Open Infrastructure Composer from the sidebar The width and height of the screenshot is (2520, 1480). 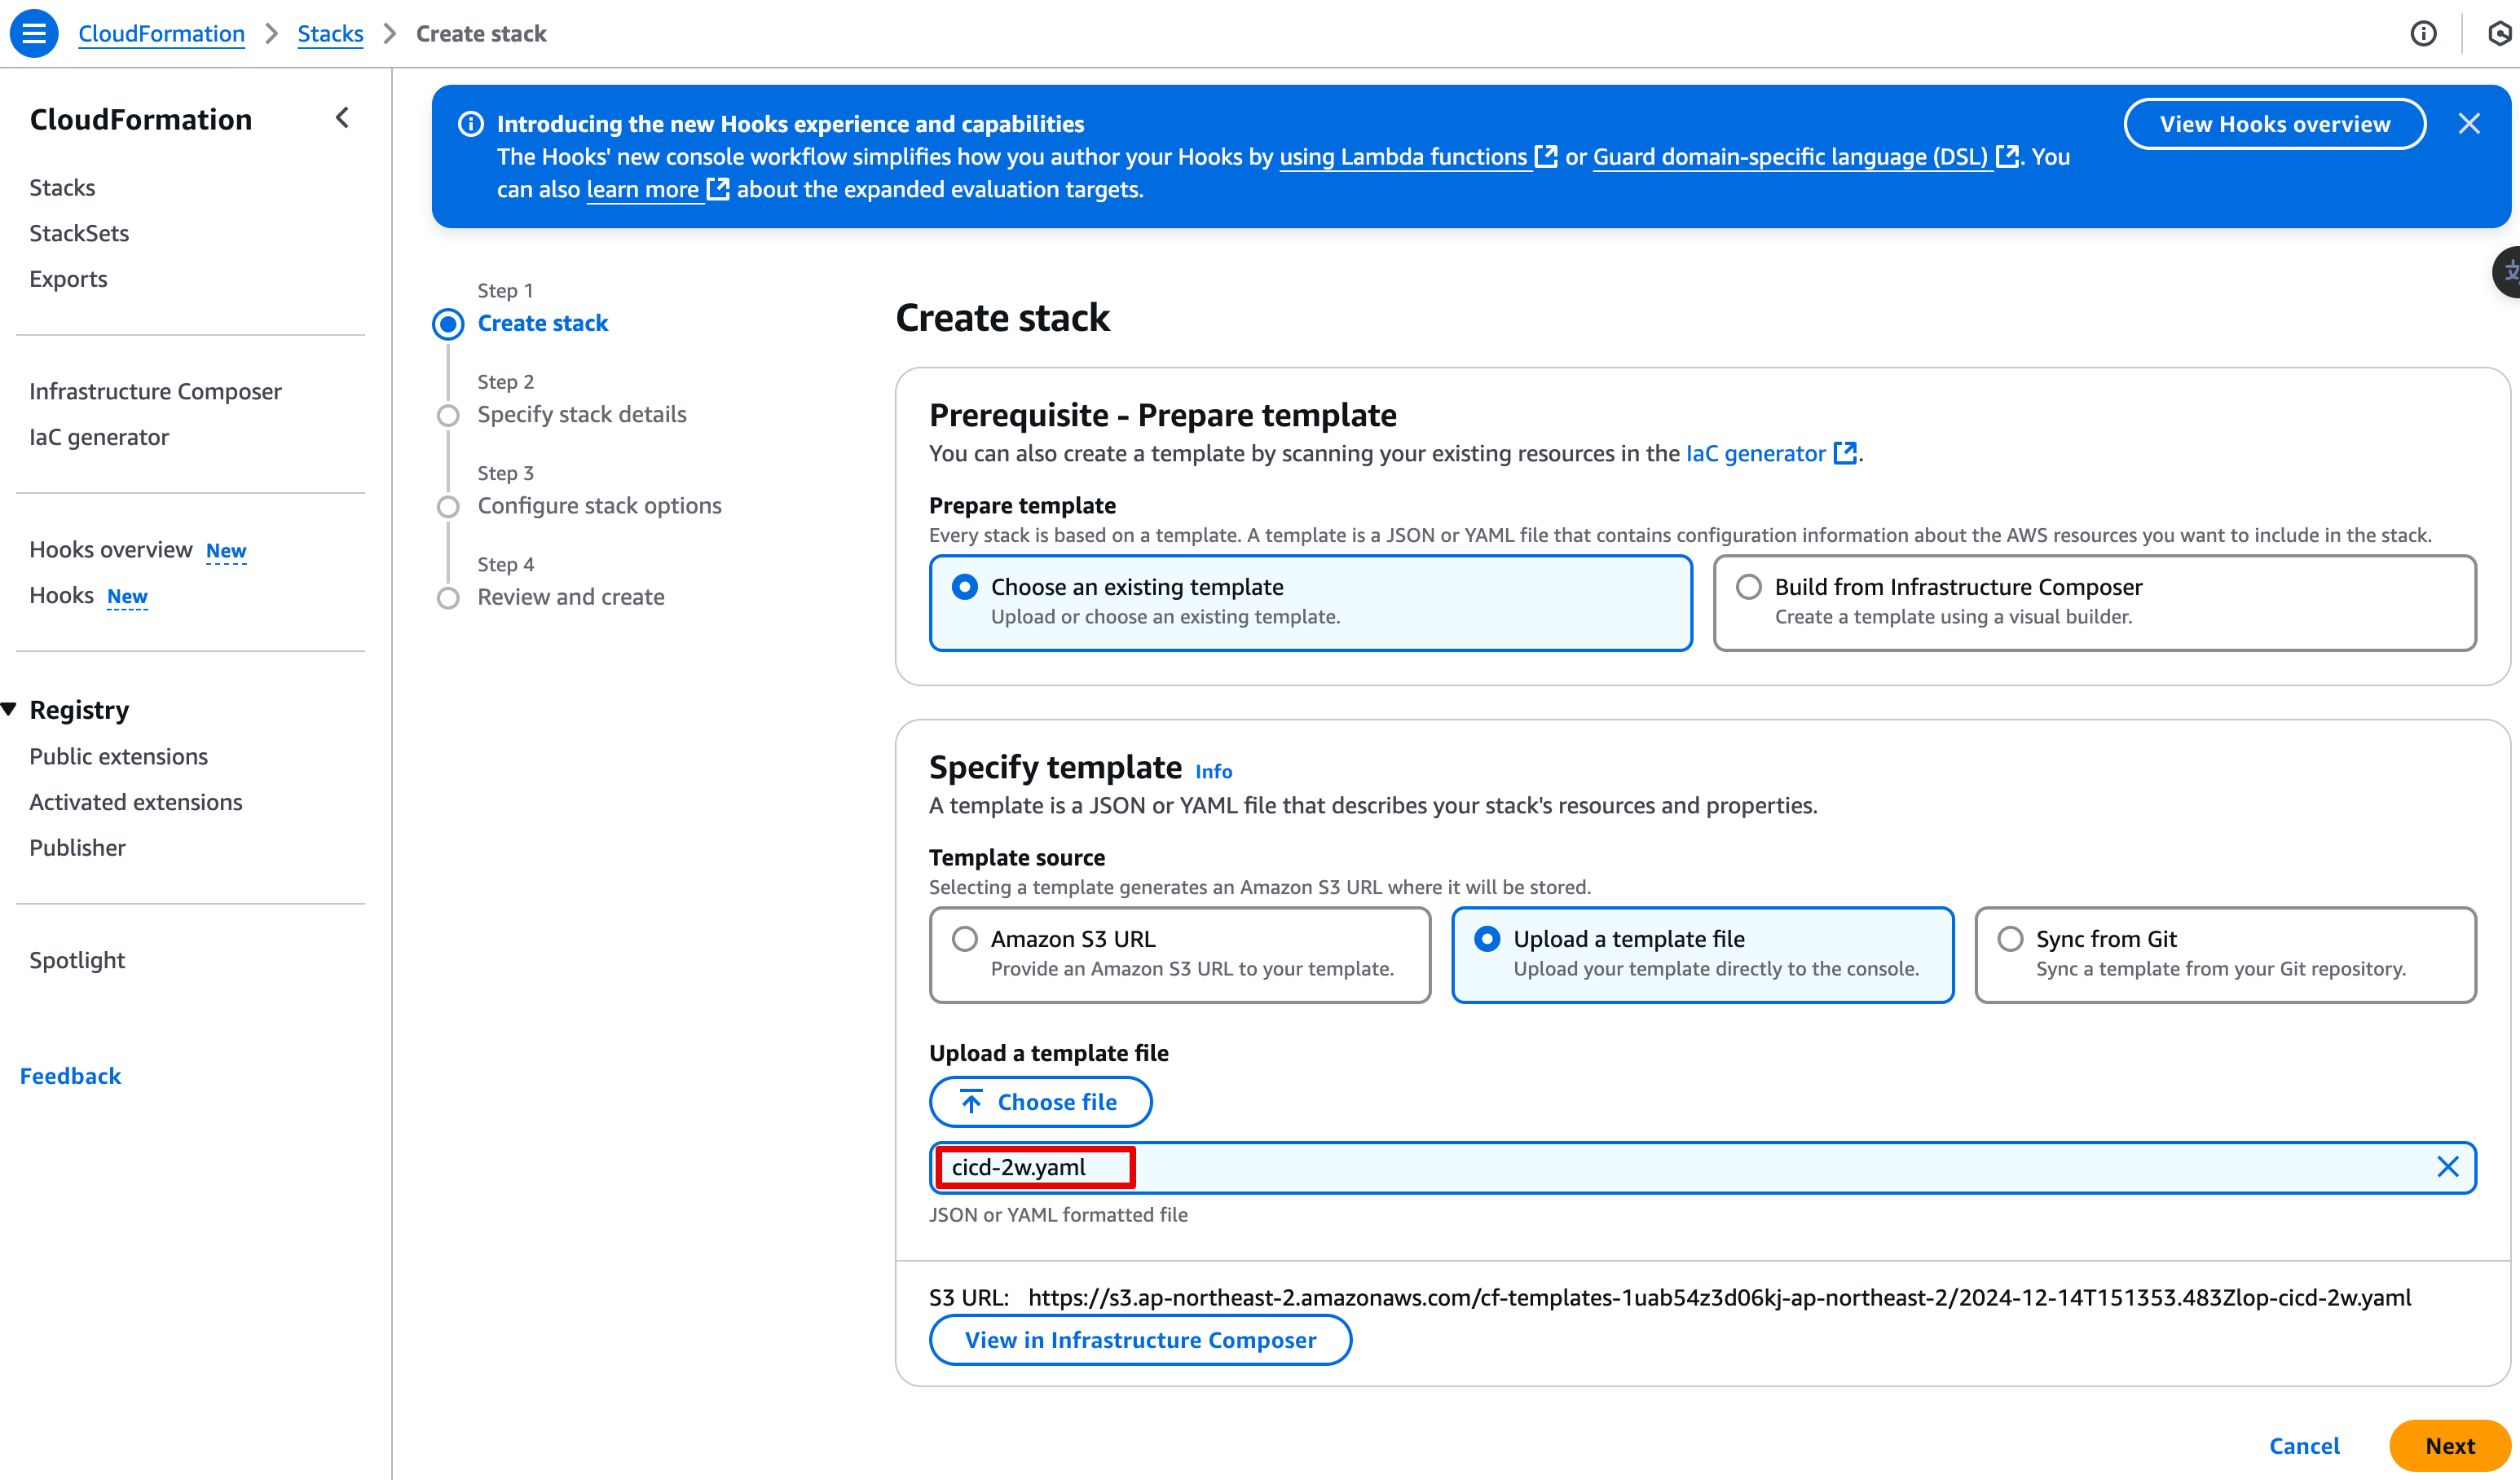click(x=155, y=391)
